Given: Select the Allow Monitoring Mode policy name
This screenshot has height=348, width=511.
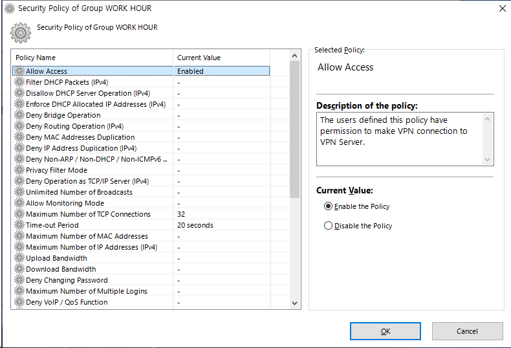Looking at the screenshot, I should click(65, 203).
